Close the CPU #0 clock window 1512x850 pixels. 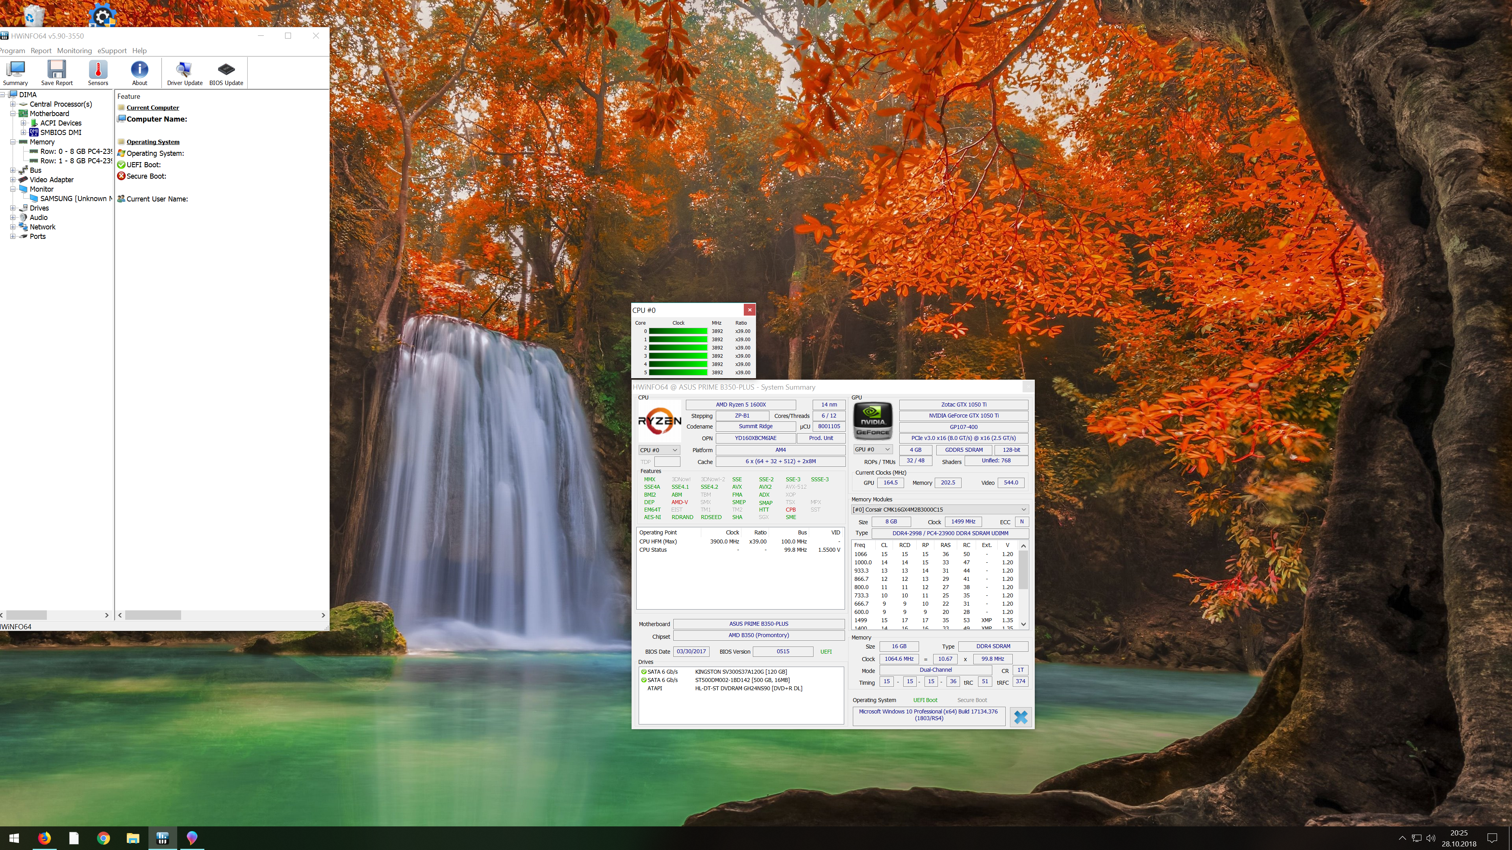pos(750,310)
